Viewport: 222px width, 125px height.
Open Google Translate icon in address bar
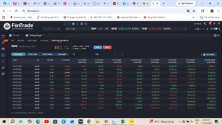tap(188, 11)
